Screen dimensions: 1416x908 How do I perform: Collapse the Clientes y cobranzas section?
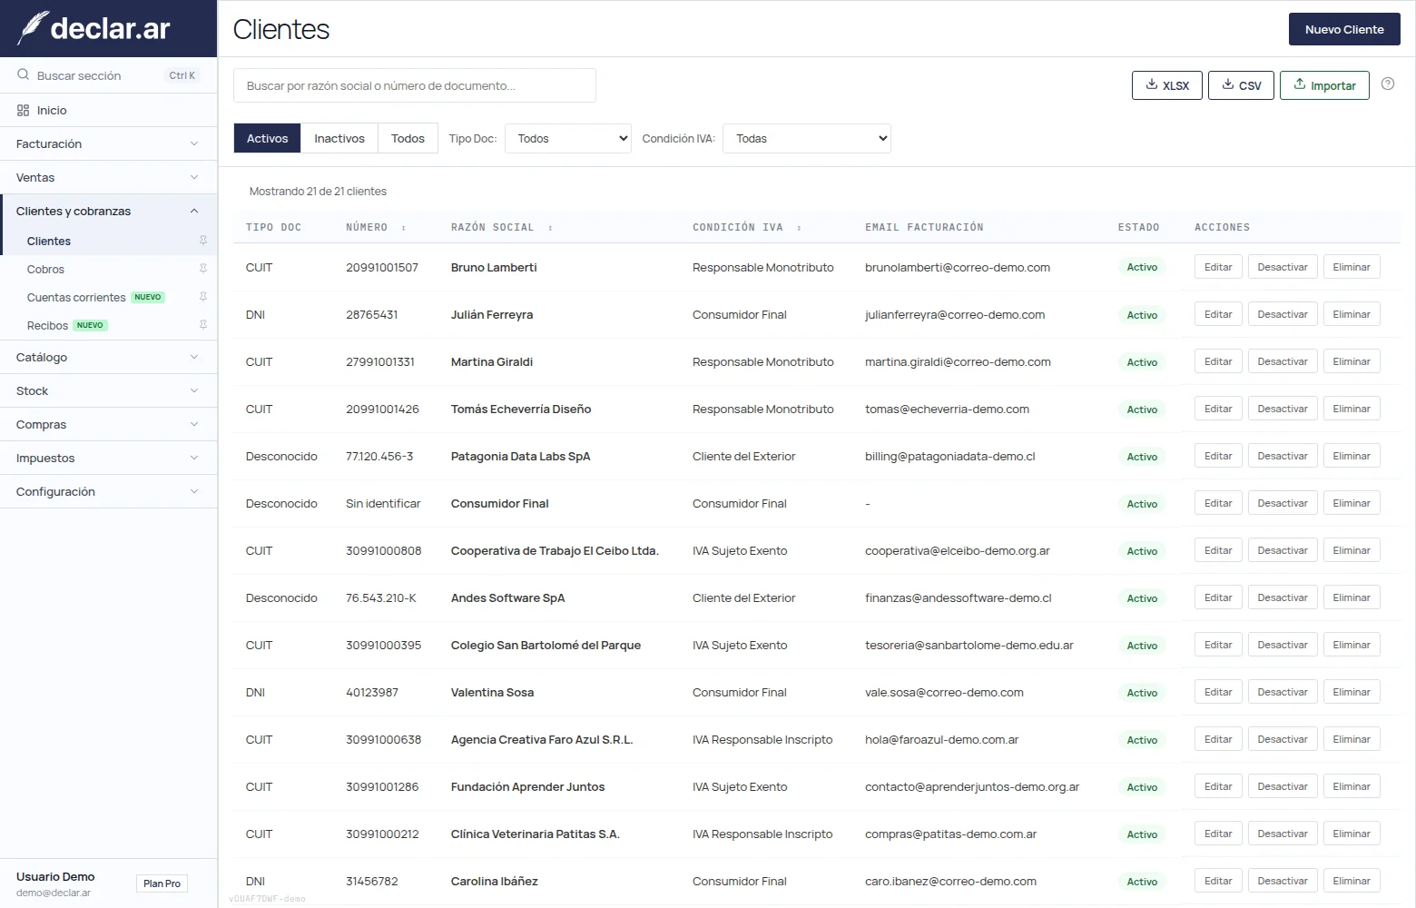(109, 211)
